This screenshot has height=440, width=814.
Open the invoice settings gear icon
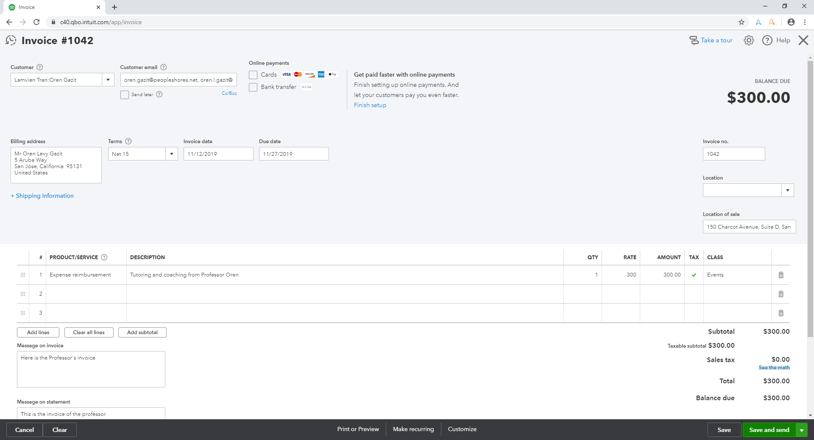(x=749, y=40)
